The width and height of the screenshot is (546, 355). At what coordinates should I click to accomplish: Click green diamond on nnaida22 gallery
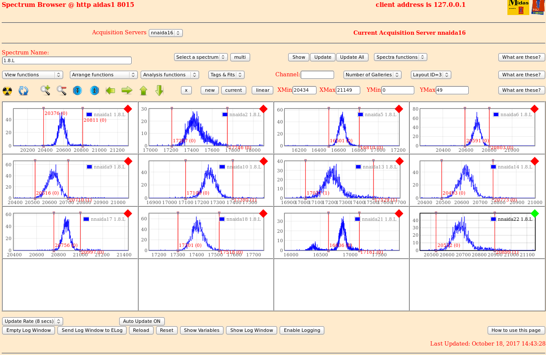[534, 214]
